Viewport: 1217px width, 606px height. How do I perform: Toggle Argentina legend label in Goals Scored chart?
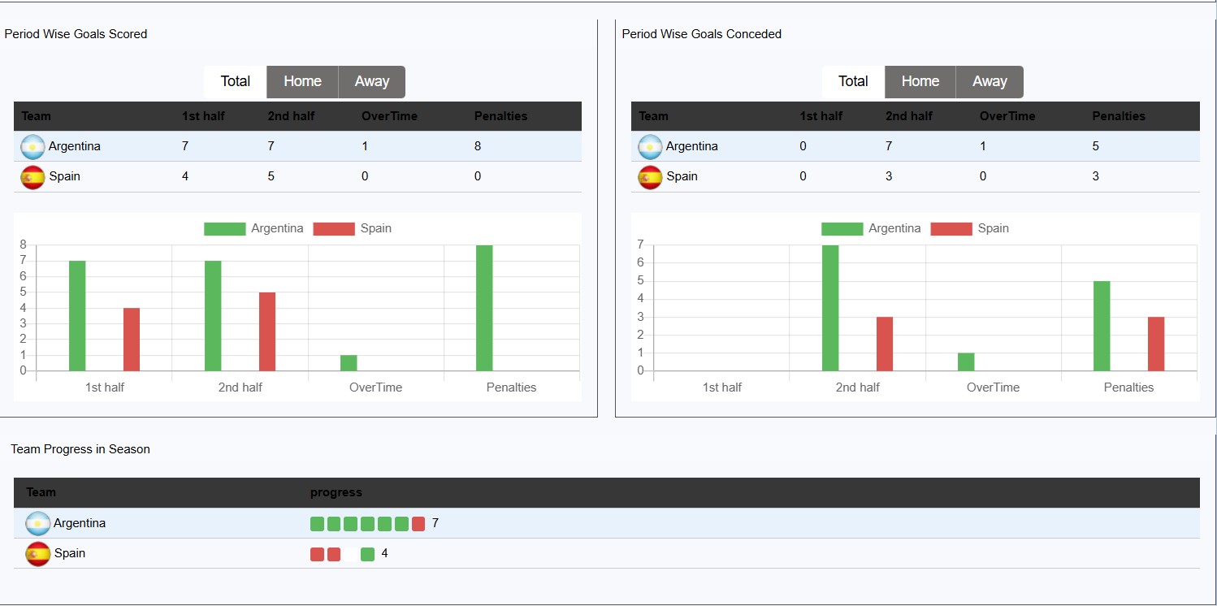[277, 228]
